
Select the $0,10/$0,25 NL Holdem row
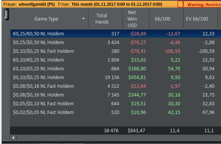pyautogui.click(x=116, y=77)
